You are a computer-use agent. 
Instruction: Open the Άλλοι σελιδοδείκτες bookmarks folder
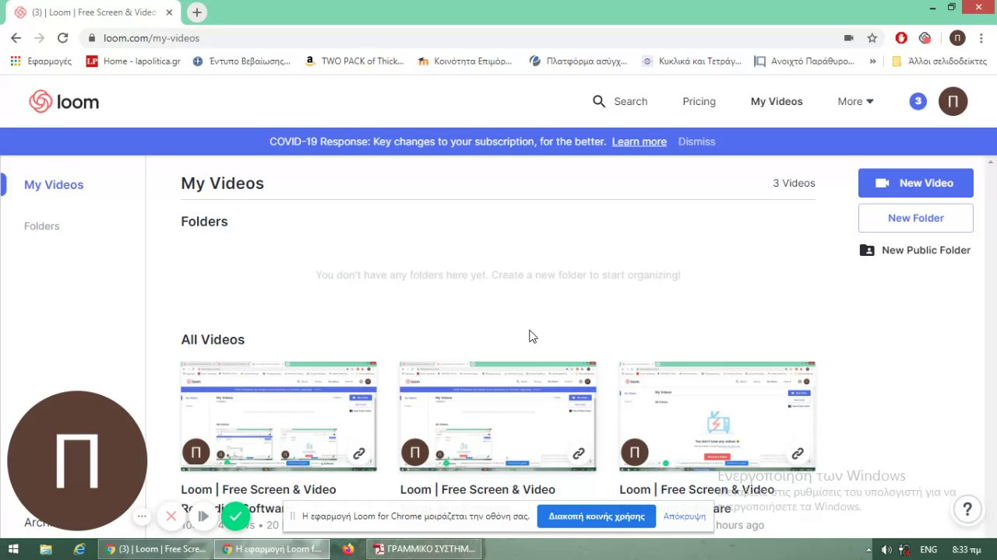939,61
